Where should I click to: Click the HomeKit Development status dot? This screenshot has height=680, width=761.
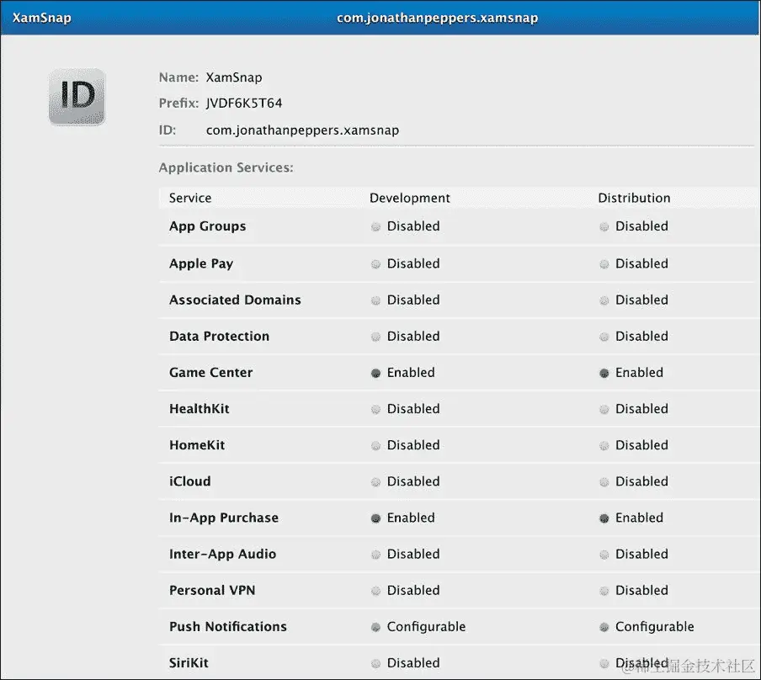pyautogui.click(x=375, y=445)
